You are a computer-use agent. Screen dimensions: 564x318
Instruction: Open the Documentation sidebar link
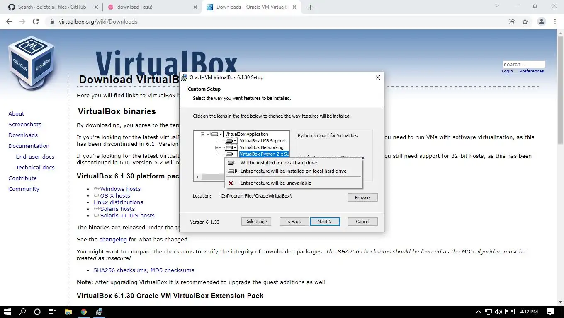[x=29, y=146]
